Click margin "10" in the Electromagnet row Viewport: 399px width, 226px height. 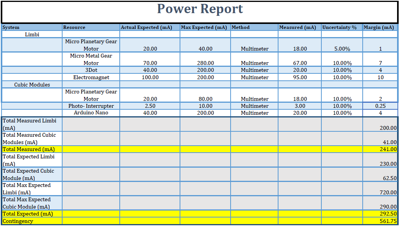point(380,77)
